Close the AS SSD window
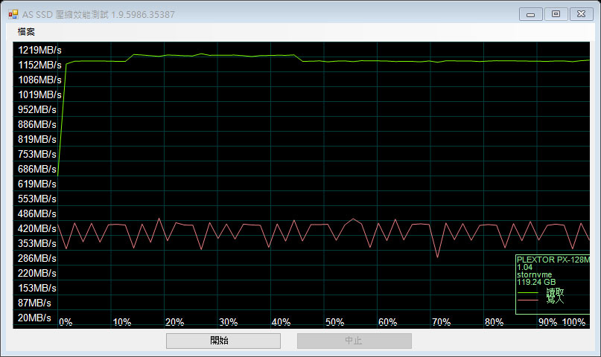The image size is (601, 357). click(582, 14)
